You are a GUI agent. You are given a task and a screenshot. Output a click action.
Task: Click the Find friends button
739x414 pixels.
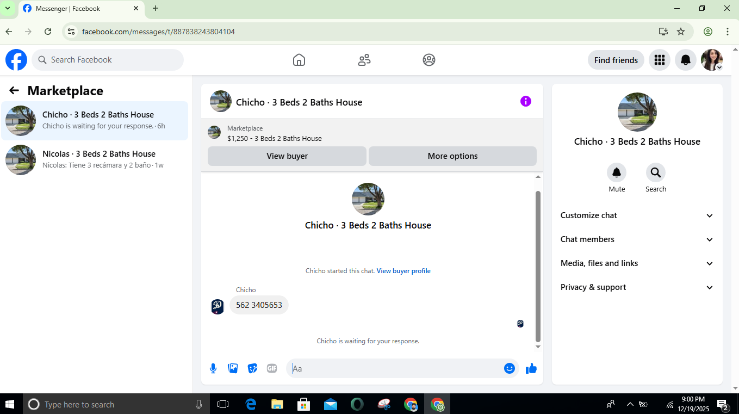point(616,60)
